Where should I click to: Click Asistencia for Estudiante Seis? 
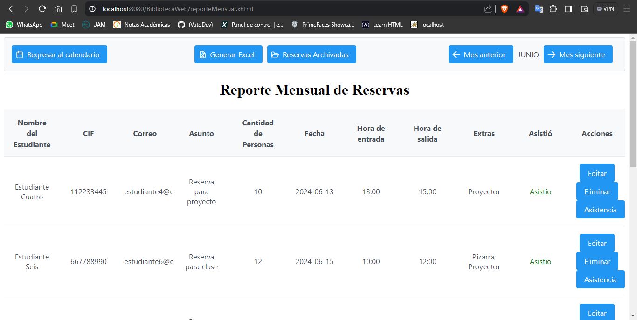pyautogui.click(x=600, y=279)
